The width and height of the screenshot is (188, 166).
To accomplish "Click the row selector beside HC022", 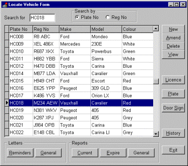I will pos(7,133).
